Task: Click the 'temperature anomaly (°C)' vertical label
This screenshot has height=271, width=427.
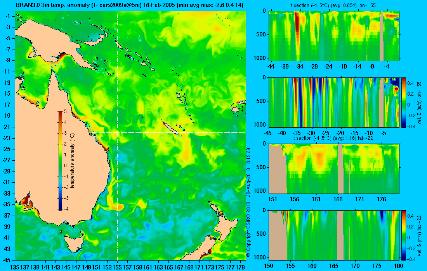Action: pos(73,161)
